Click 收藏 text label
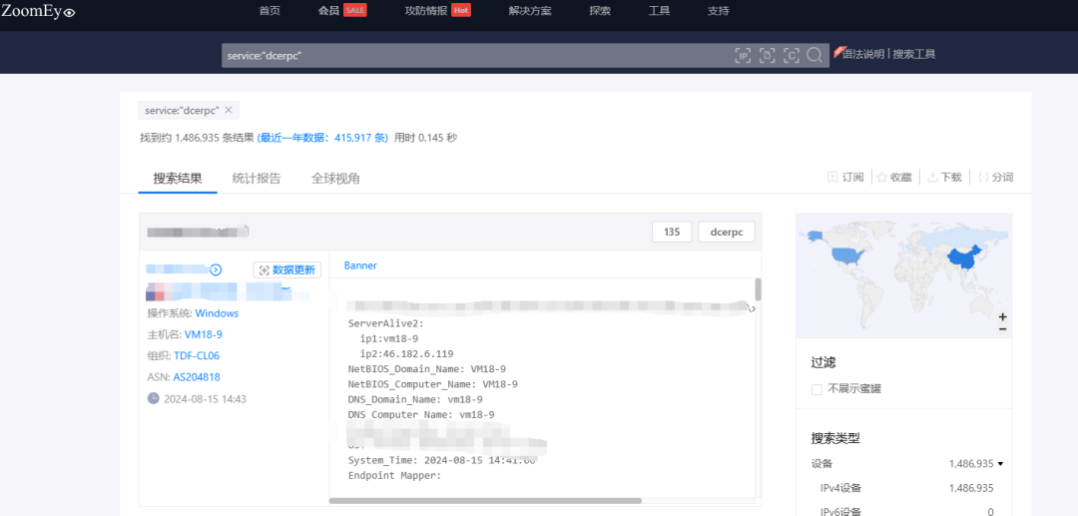1078x516 pixels. coord(901,178)
